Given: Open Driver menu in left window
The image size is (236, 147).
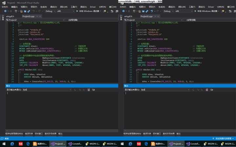Looking at the screenshot, I should (x=93, y=7).
